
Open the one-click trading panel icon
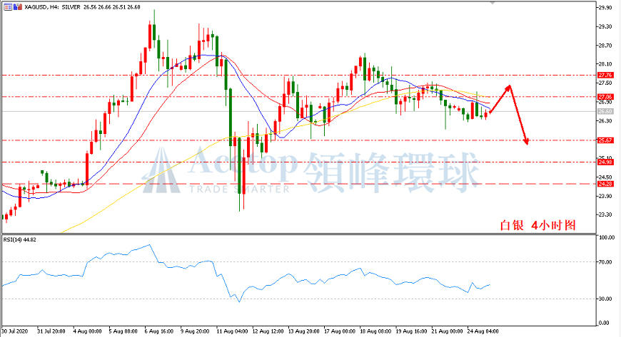pyautogui.click(x=8, y=6)
